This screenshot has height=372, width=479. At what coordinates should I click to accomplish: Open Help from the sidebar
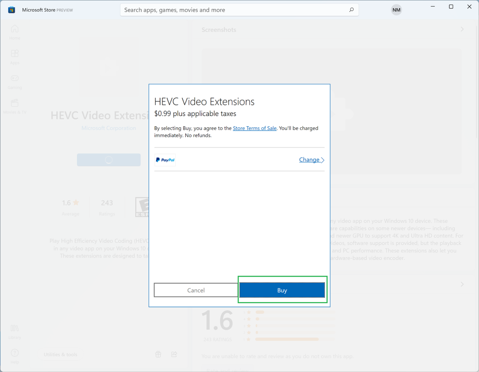(x=15, y=355)
